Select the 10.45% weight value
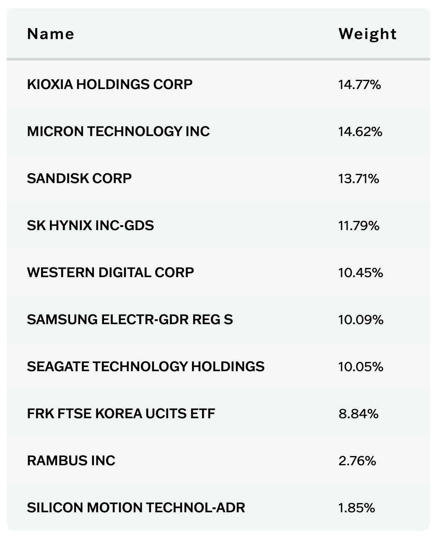 tap(361, 273)
